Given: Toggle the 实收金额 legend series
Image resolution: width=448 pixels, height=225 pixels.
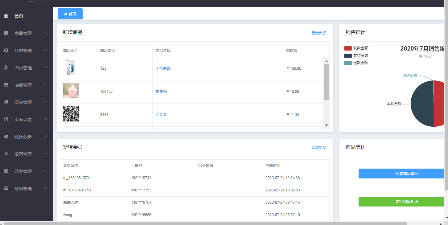Looking at the screenshot, I should pyautogui.click(x=356, y=56).
